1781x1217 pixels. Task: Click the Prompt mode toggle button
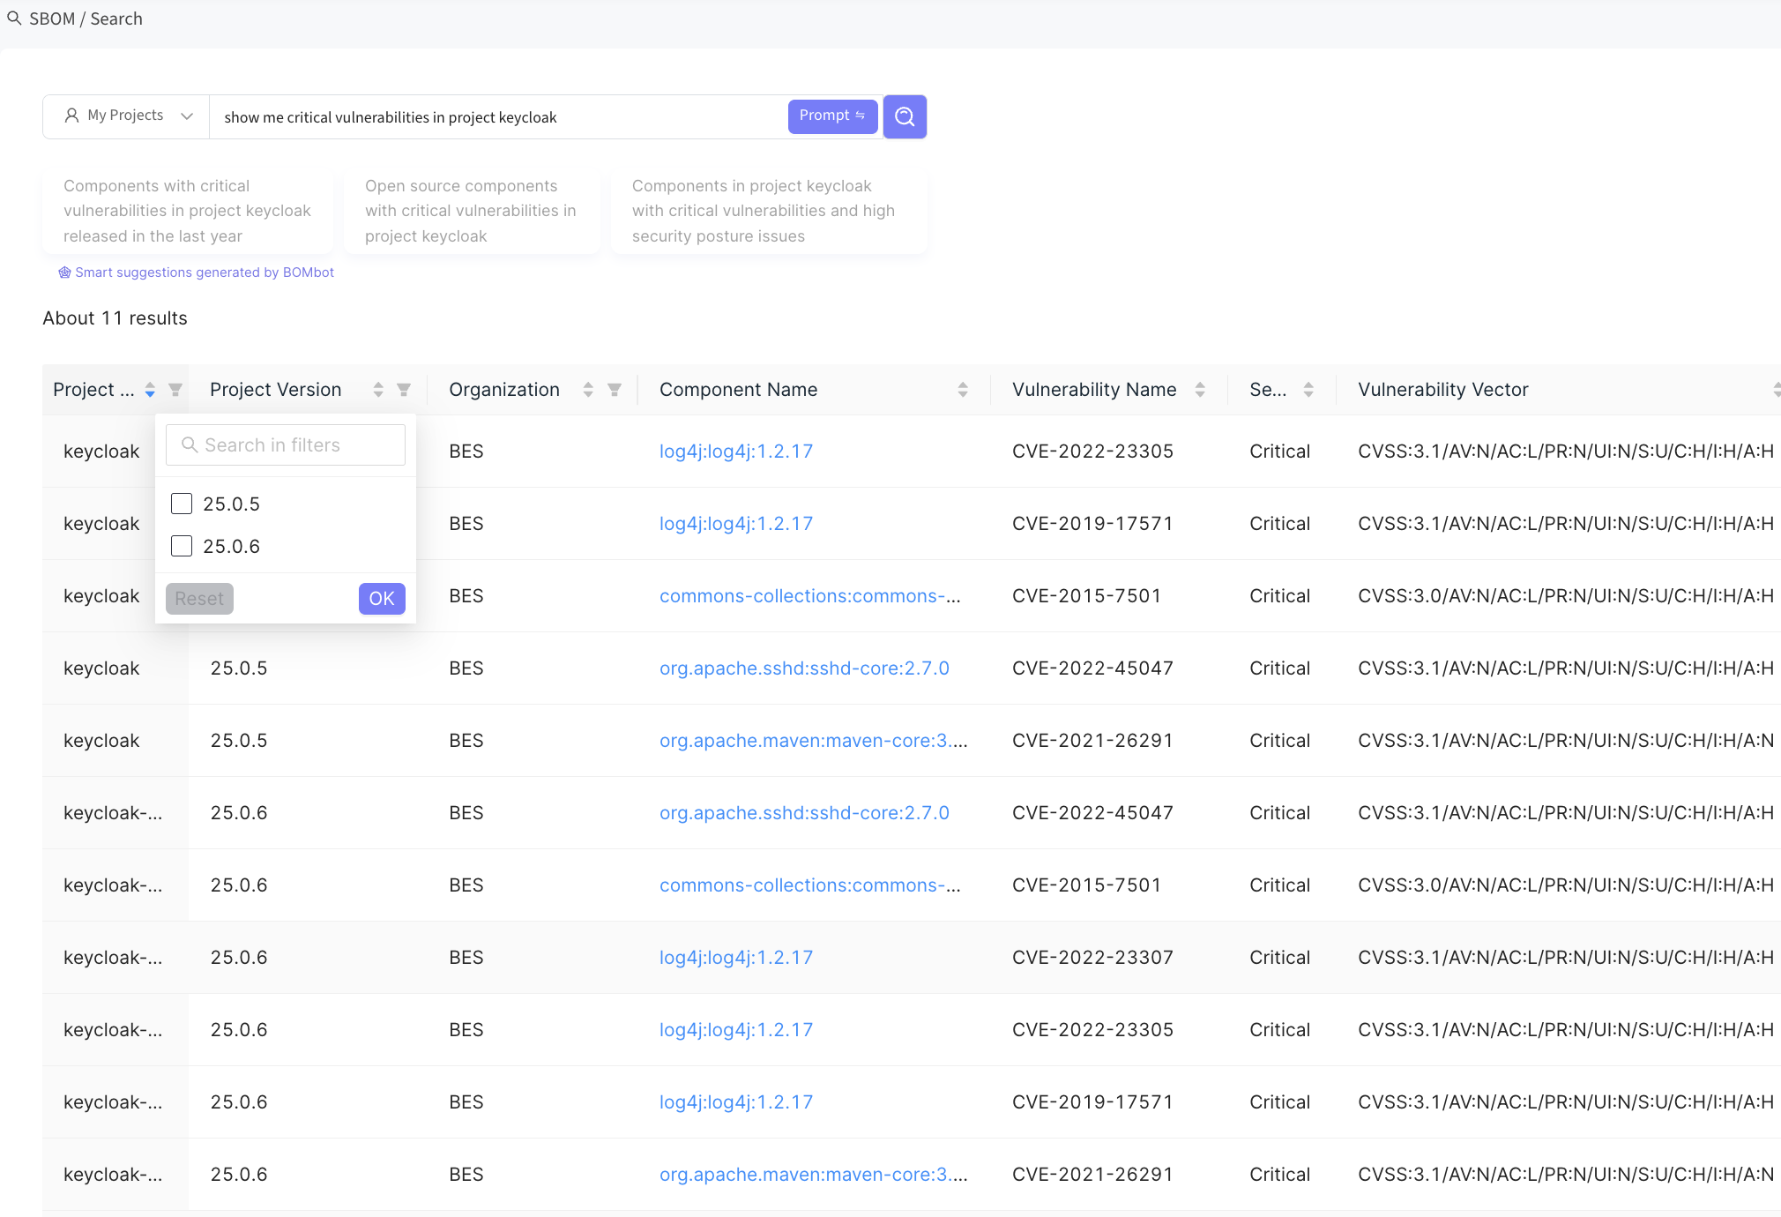coord(832,116)
